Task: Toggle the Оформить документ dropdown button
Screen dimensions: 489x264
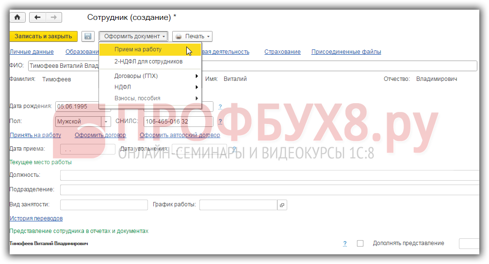Action: coord(133,36)
